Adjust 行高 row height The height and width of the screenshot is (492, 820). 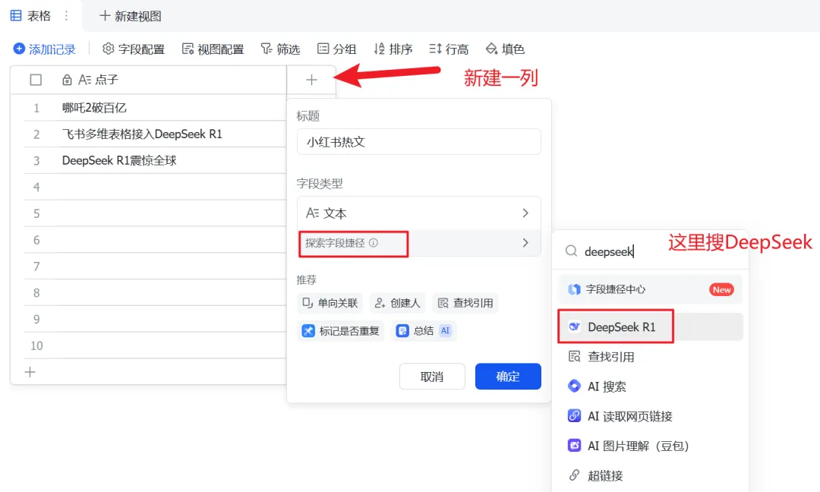[x=449, y=49]
